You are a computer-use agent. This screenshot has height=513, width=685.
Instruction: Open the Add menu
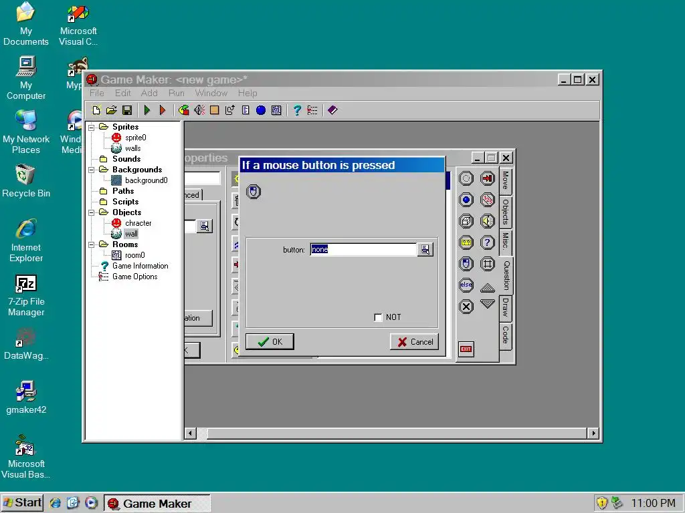[149, 93]
